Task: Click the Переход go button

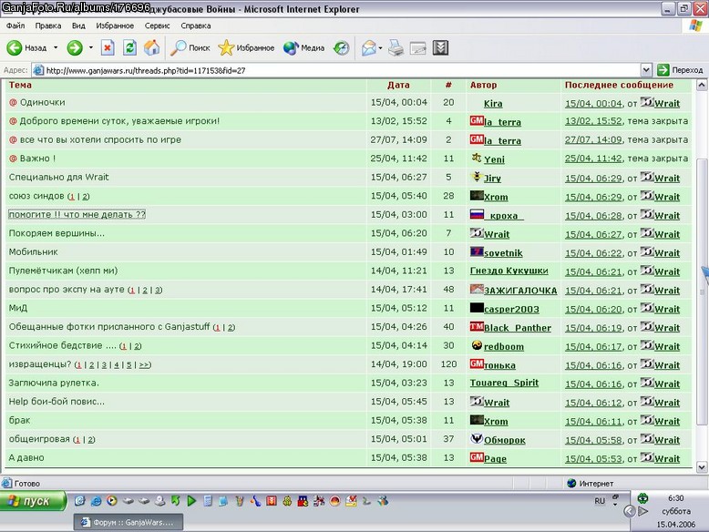Action: click(x=680, y=70)
